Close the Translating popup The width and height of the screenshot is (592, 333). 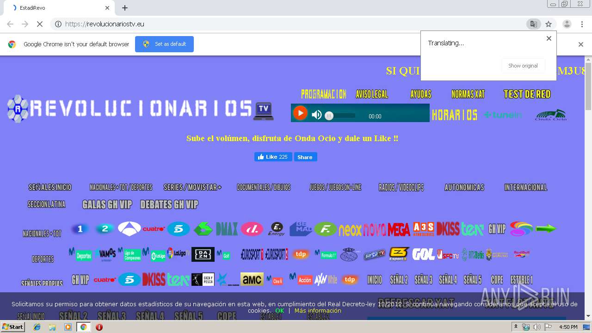549,38
